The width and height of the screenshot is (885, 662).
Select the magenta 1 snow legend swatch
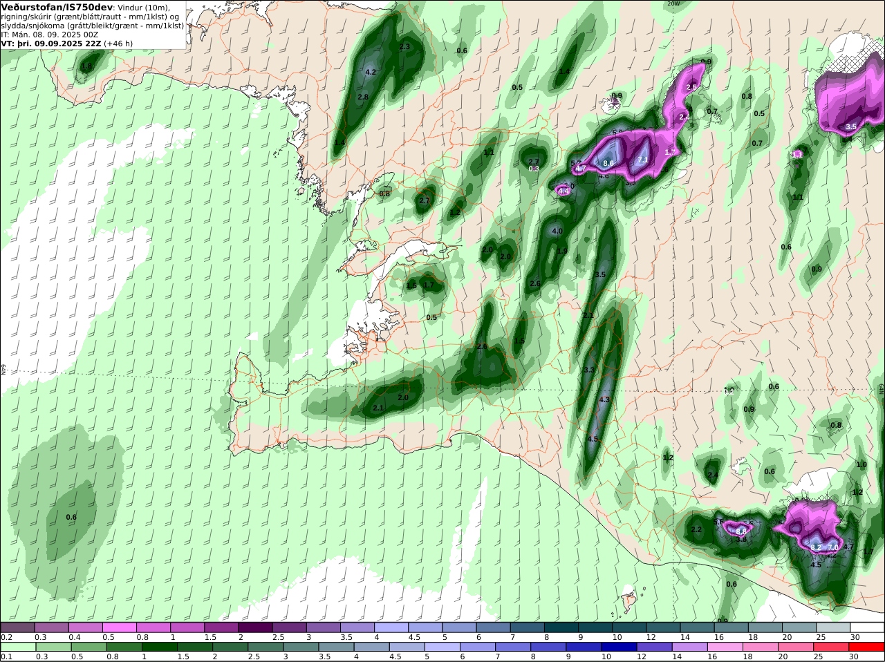[x=187, y=627]
